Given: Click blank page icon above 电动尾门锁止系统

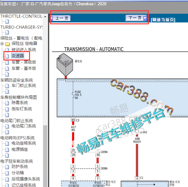Looking at the screenshot, I should click(7, 115).
